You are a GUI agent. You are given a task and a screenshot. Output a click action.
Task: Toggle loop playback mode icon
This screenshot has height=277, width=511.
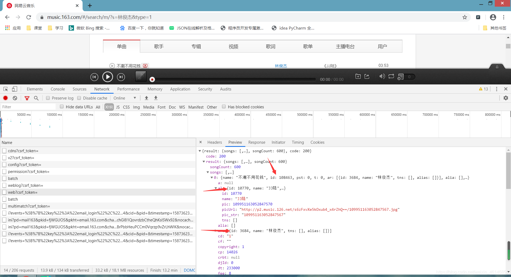point(391,76)
